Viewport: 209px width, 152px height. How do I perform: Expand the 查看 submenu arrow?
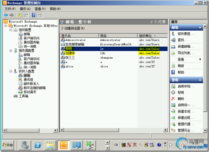pos(200,59)
